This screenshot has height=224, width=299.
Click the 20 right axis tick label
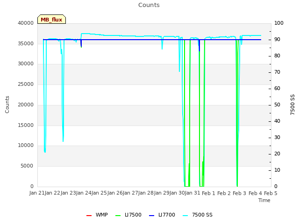(x=277, y=154)
